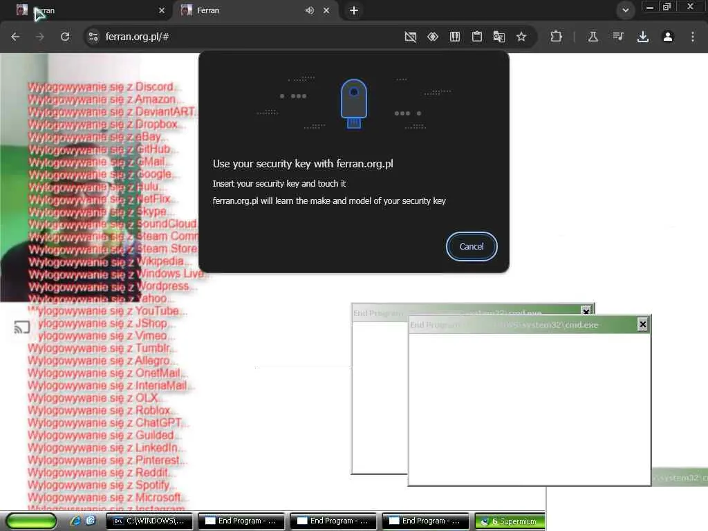The width and height of the screenshot is (708, 531).
Task: Launch Internet Explorer from quick launch
Action: (76, 521)
